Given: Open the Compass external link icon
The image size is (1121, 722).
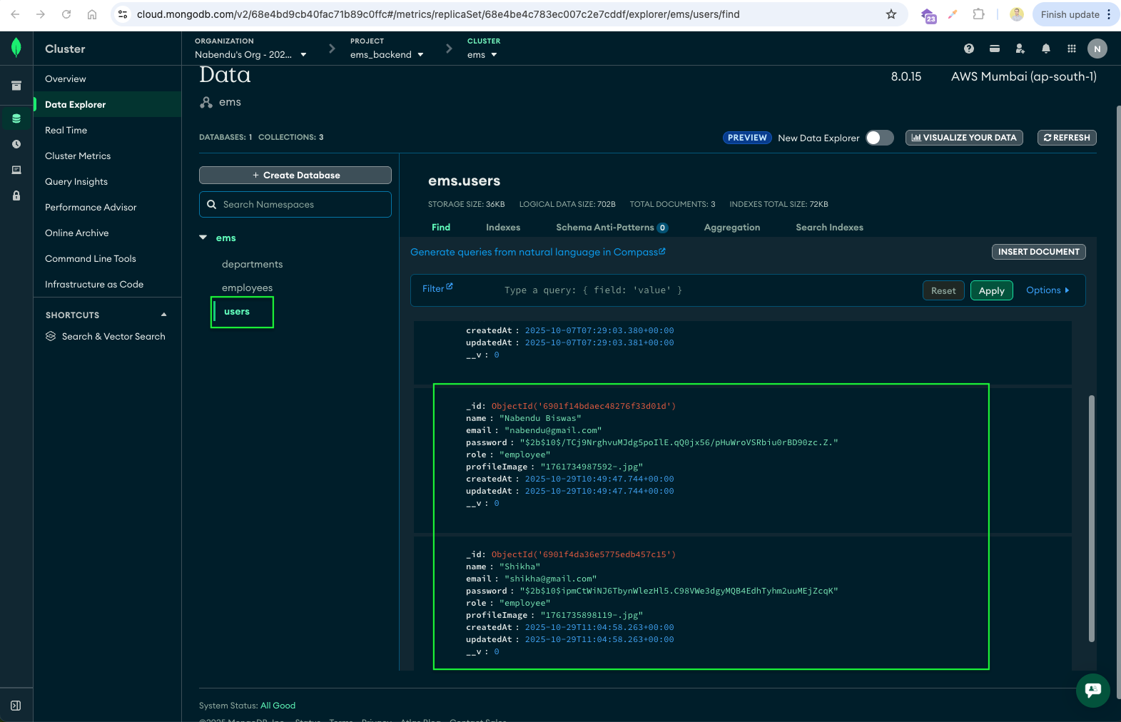Looking at the screenshot, I should coord(662,251).
